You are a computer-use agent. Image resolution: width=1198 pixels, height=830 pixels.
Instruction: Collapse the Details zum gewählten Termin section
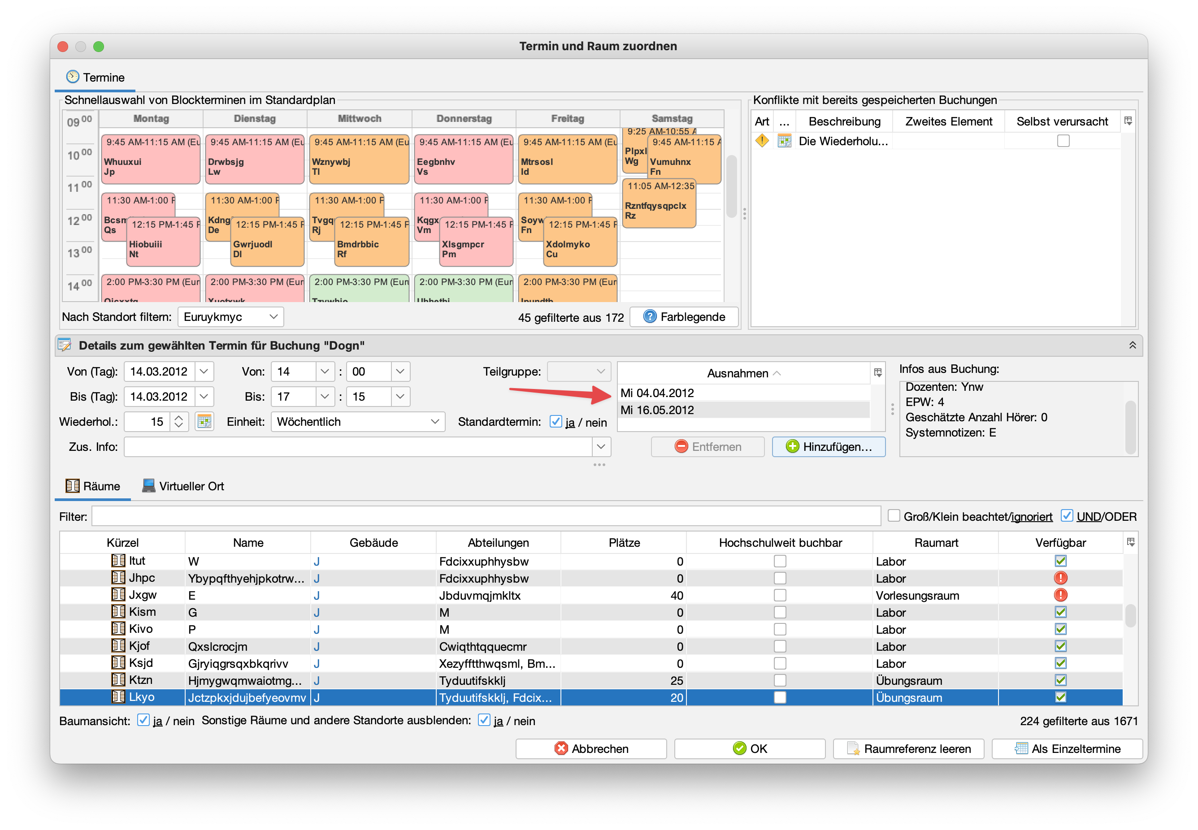(1132, 346)
